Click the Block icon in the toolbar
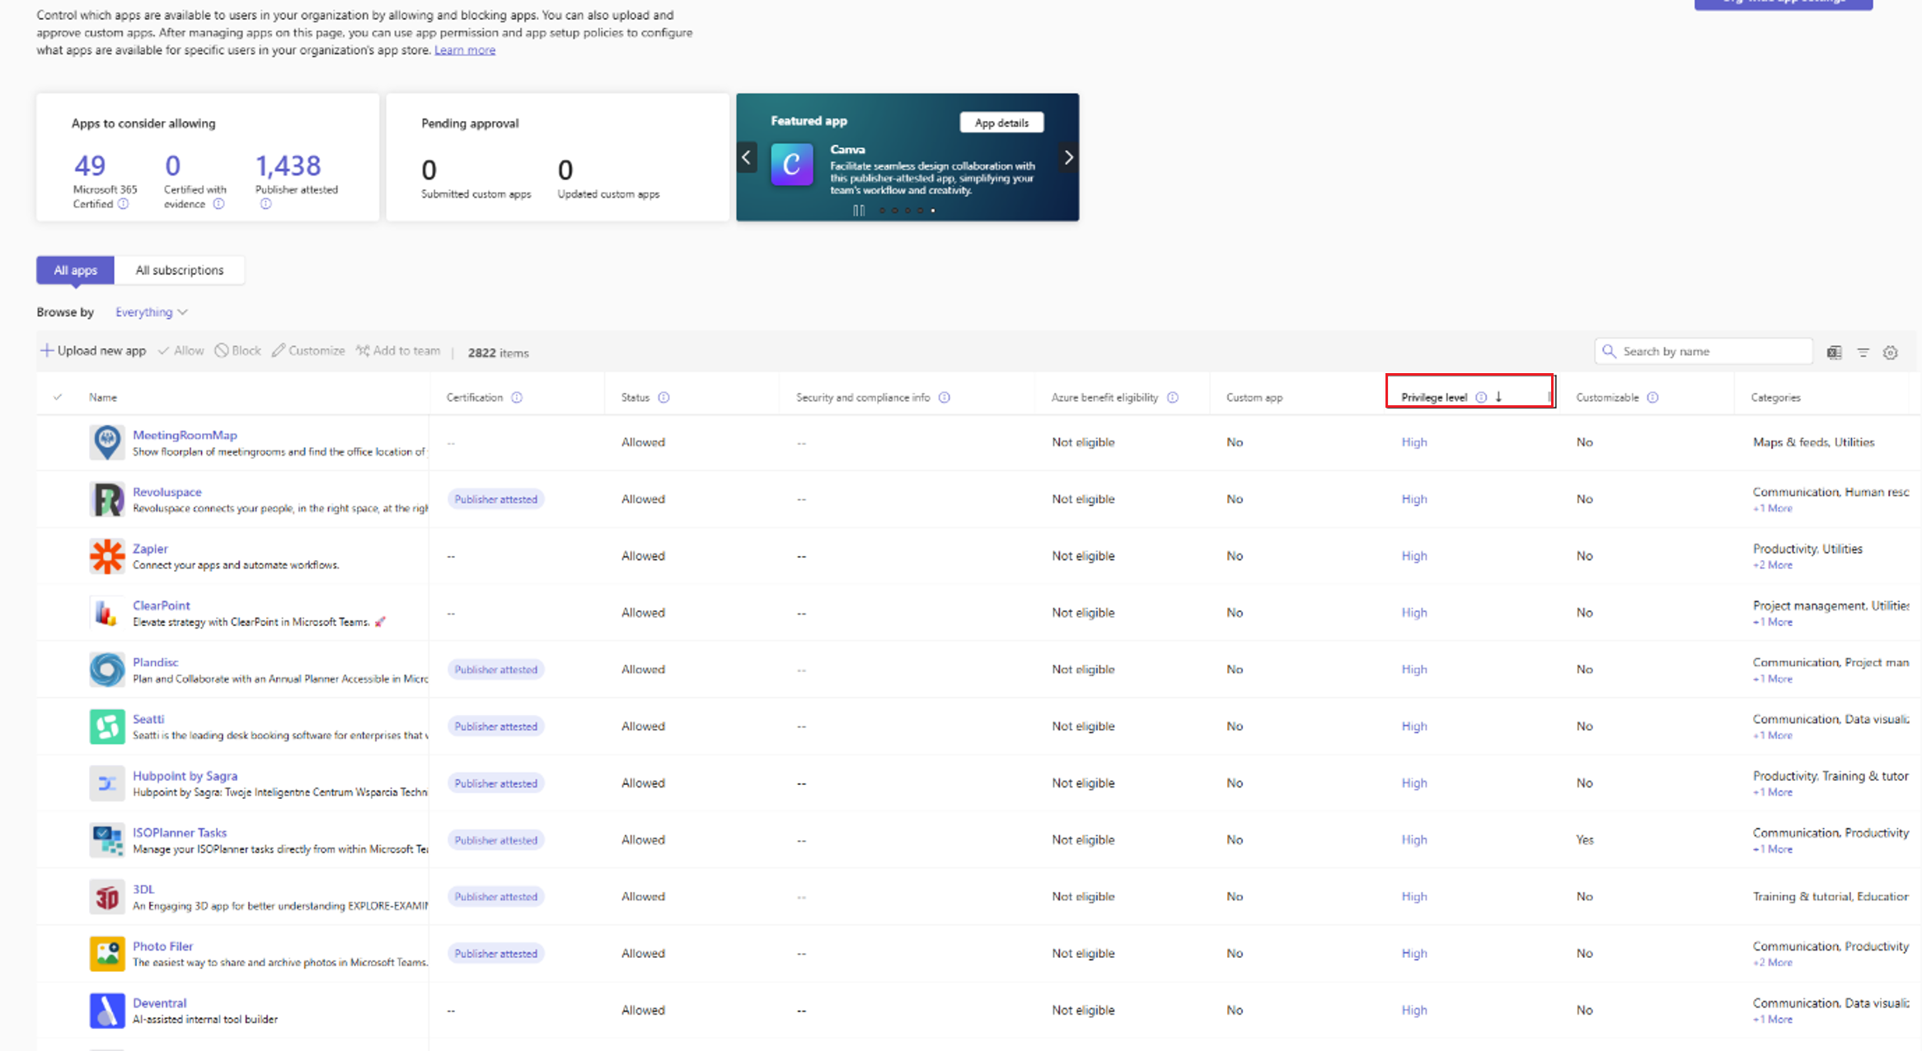The image size is (1922, 1051). [x=219, y=351]
